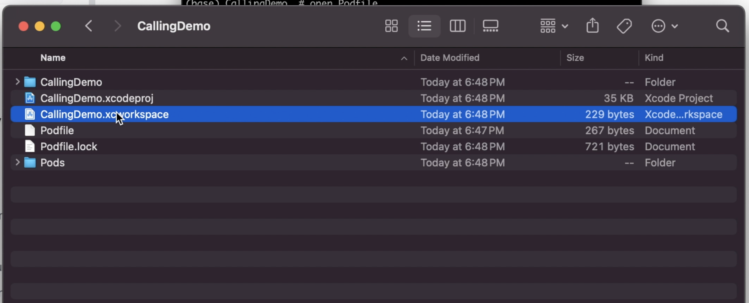This screenshot has height=303, width=749.
Task: Expand the CallingDemo folder
Action: [17, 82]
